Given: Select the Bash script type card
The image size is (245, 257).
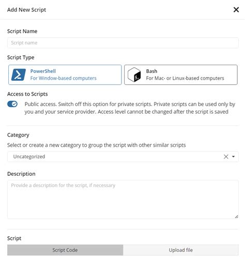Looking at the screenshot, I should pyautogui.click(x=181, y=74).
